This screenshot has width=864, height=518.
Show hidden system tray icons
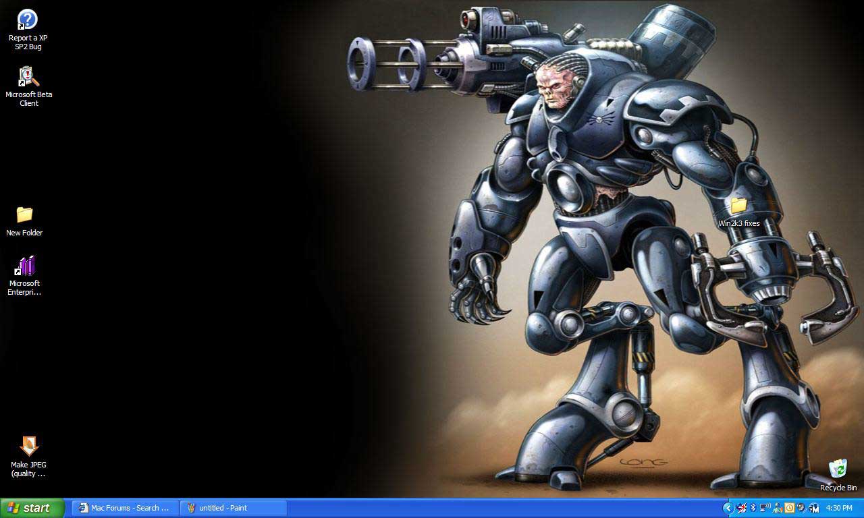tap(728, 508)
